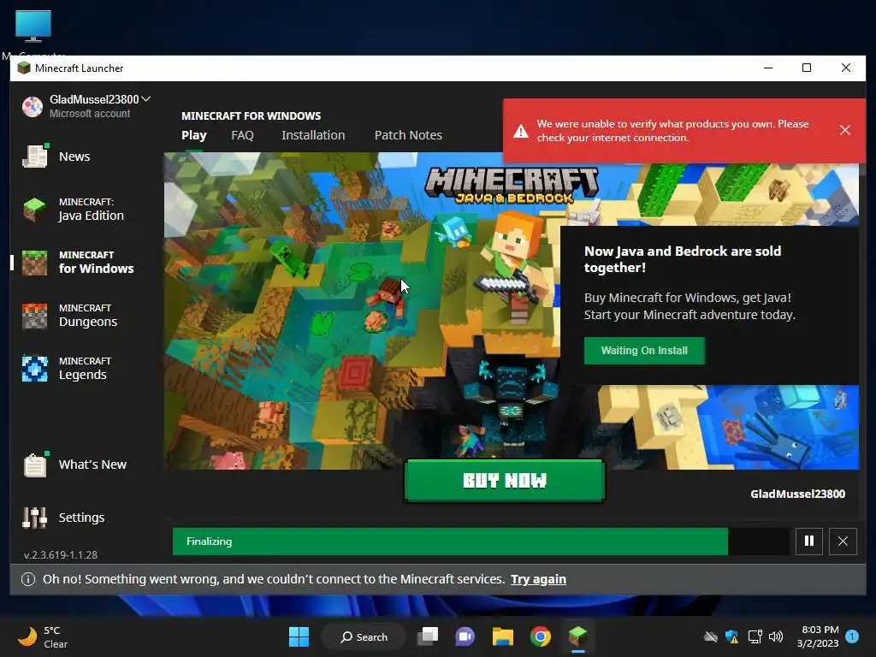Click the network tray icon
876x657 pixels.
755,636
